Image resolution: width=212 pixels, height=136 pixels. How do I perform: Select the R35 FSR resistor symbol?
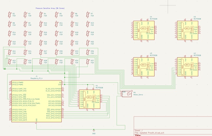pyautogui.click(x=88, y=43)
